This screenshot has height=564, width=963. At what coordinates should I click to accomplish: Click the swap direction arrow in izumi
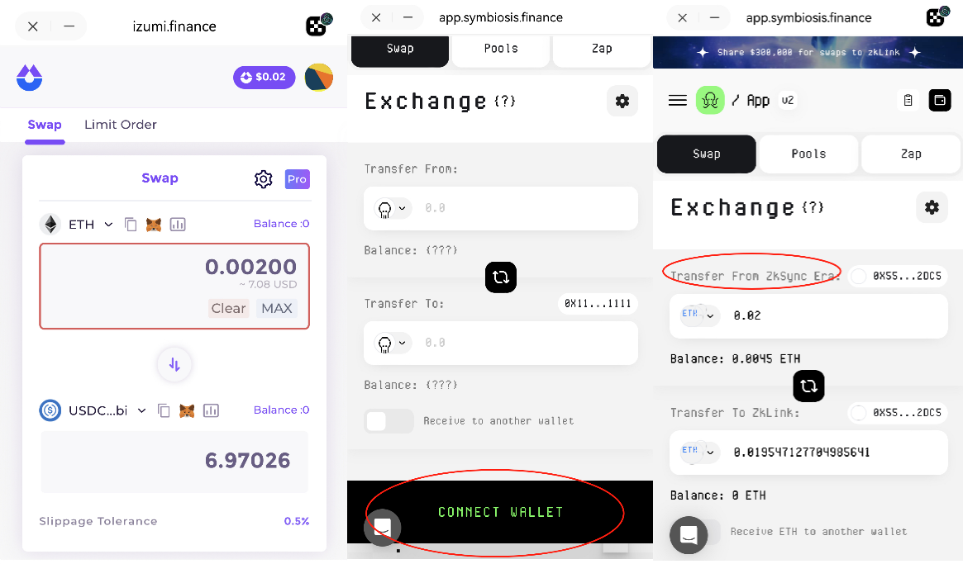point(174,364)
